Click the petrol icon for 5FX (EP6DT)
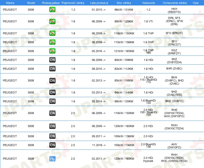 (x=52, y=33)
